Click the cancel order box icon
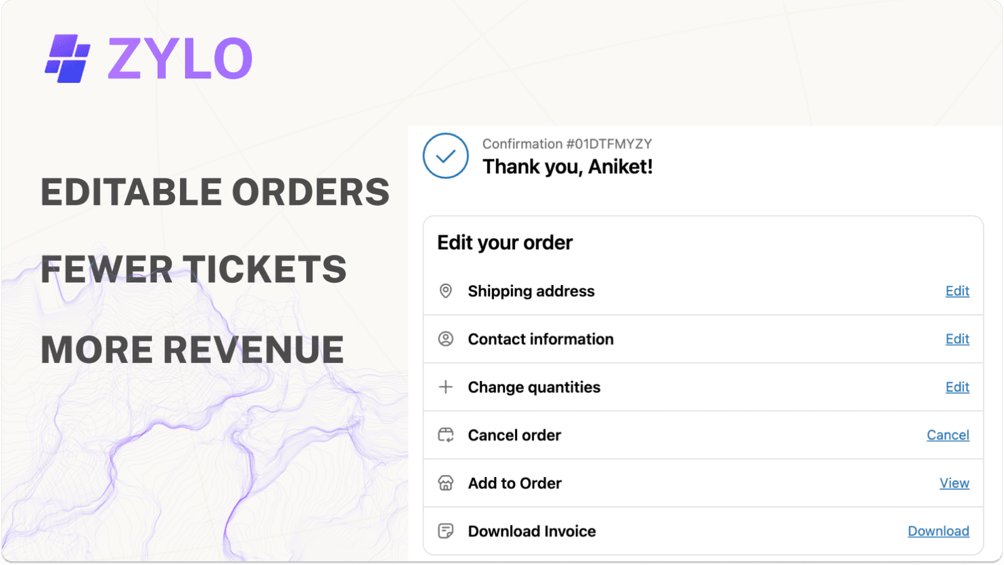Viewport: 1004px width, 565px height. click(x=446, y=435)
